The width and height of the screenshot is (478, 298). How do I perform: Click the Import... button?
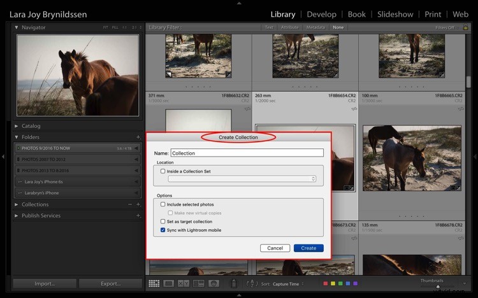pyautogui.click(x=45, y=284)
